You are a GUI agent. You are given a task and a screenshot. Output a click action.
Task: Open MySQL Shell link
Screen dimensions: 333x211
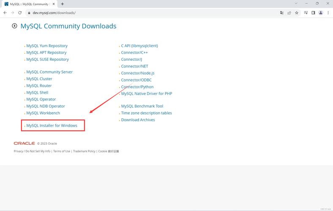click(37, 92)
